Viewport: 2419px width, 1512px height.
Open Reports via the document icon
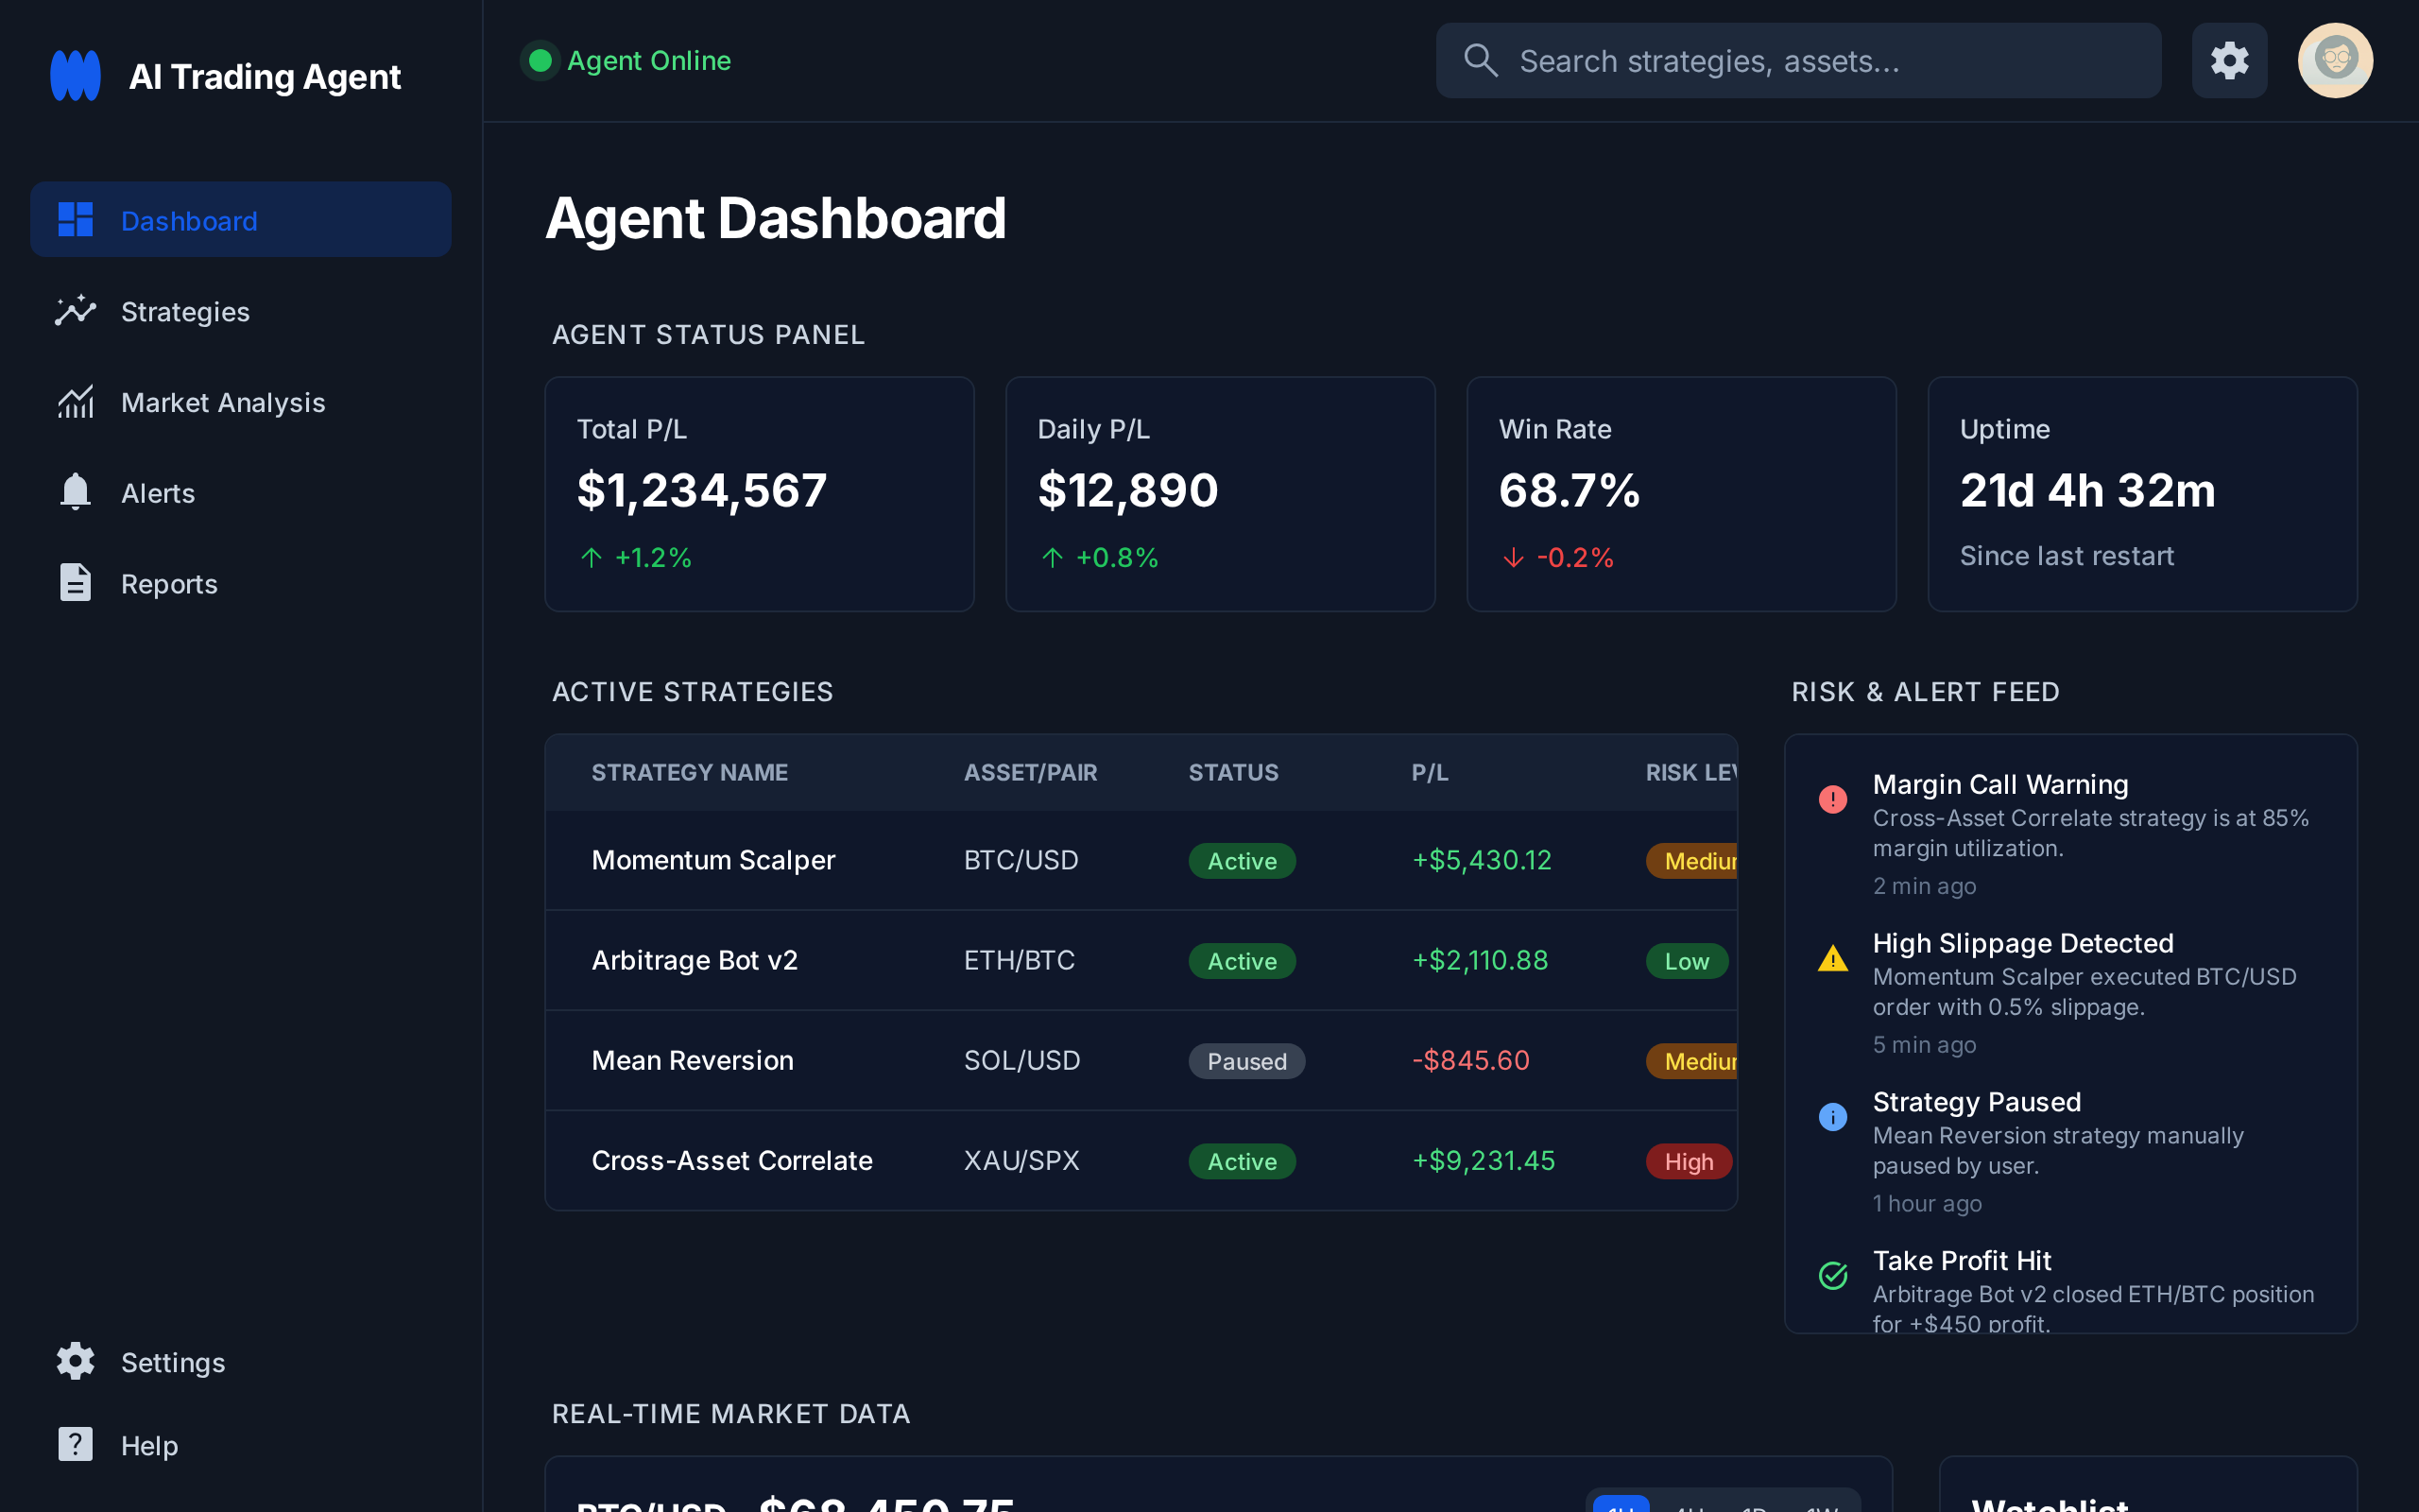(75, 583)
